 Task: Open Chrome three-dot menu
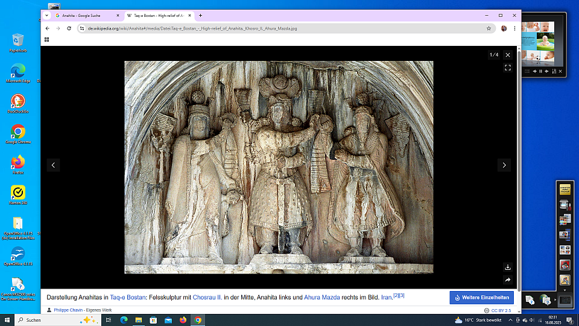coord(514,28)
